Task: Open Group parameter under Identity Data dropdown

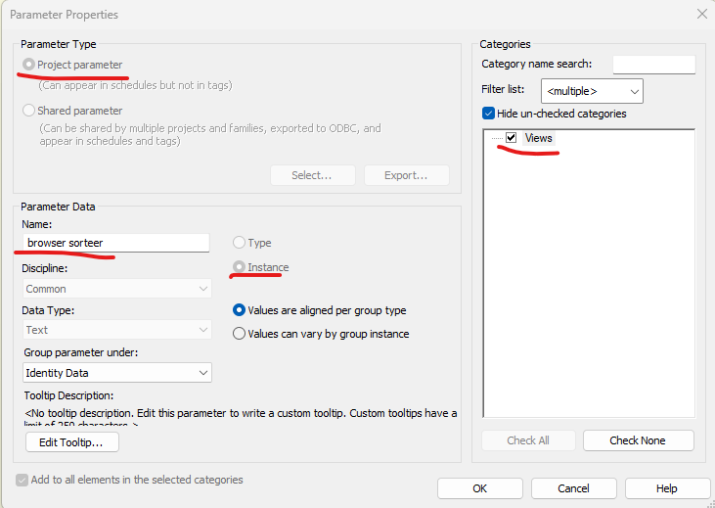Action: (x=117, y=373)
